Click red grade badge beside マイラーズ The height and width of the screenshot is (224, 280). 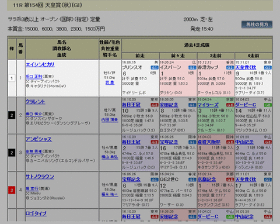(230, 105)
